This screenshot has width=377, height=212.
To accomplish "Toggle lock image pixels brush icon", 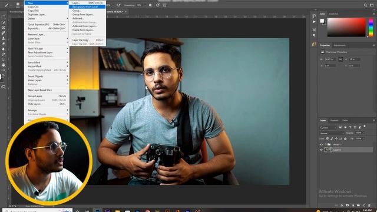I will 332,138.
